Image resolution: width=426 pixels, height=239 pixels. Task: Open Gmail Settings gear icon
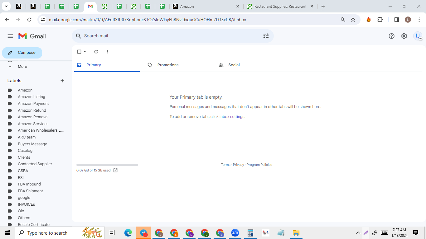point(404,36)
